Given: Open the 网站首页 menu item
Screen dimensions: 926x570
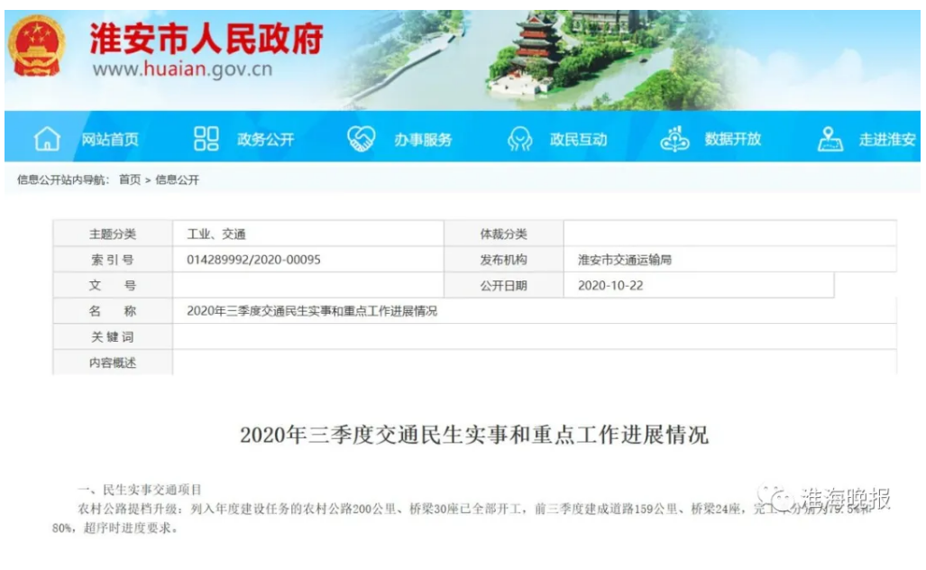Looking at the screenshot, I should coord(110,140).
